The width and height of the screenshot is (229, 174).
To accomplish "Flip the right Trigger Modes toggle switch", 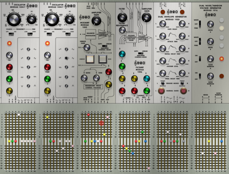I will (x=182, y=83).
